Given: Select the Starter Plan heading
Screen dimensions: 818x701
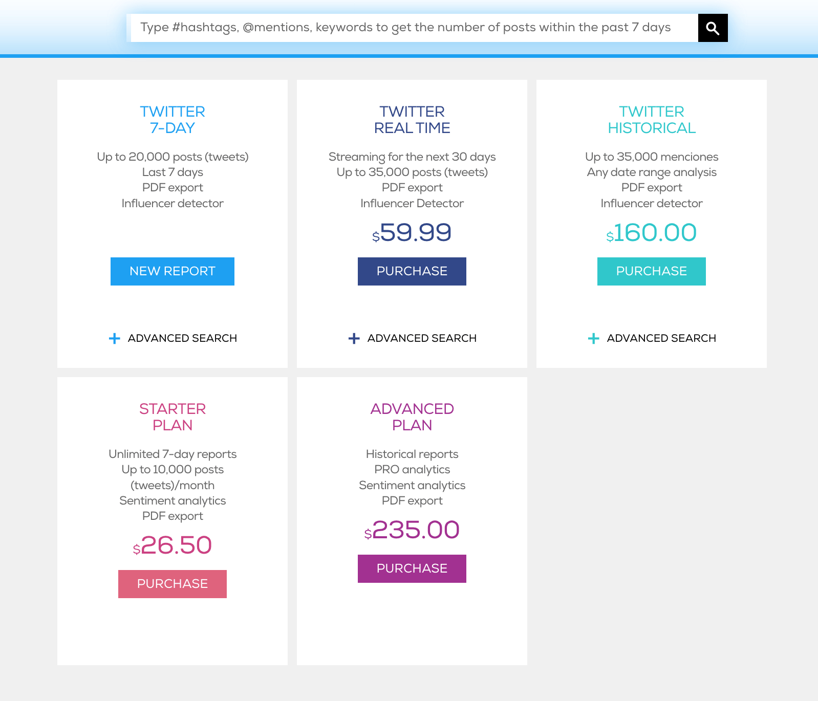Looking at the screenshot, I should pyautogui.click(x=172, y=417).
